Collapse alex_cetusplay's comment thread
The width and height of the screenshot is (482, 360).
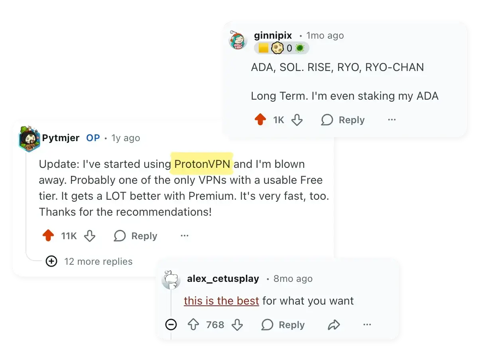coord(171,325)
